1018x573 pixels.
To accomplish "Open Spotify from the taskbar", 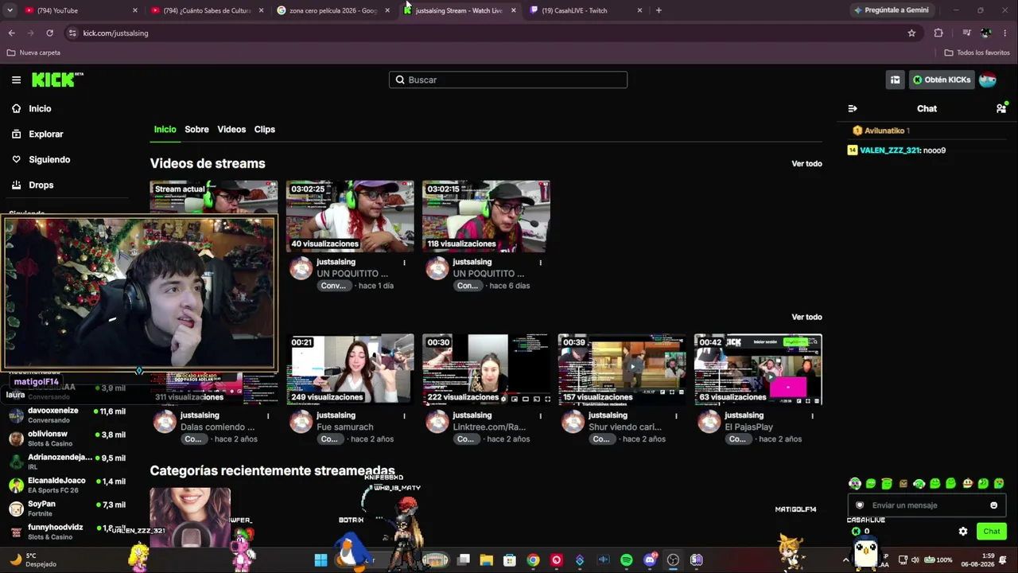I will [627, 560].
